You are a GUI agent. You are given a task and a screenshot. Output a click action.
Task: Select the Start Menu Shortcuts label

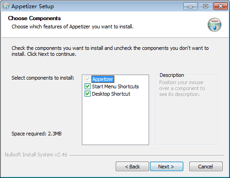[x=115, y=86]
